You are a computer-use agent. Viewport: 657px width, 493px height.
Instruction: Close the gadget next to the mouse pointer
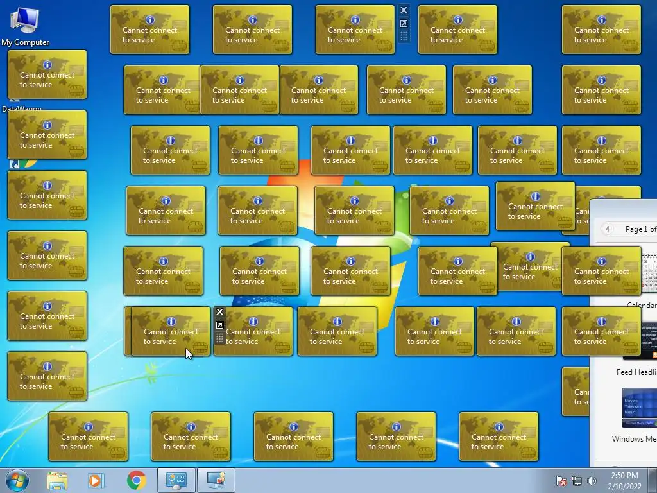point(219,311)
